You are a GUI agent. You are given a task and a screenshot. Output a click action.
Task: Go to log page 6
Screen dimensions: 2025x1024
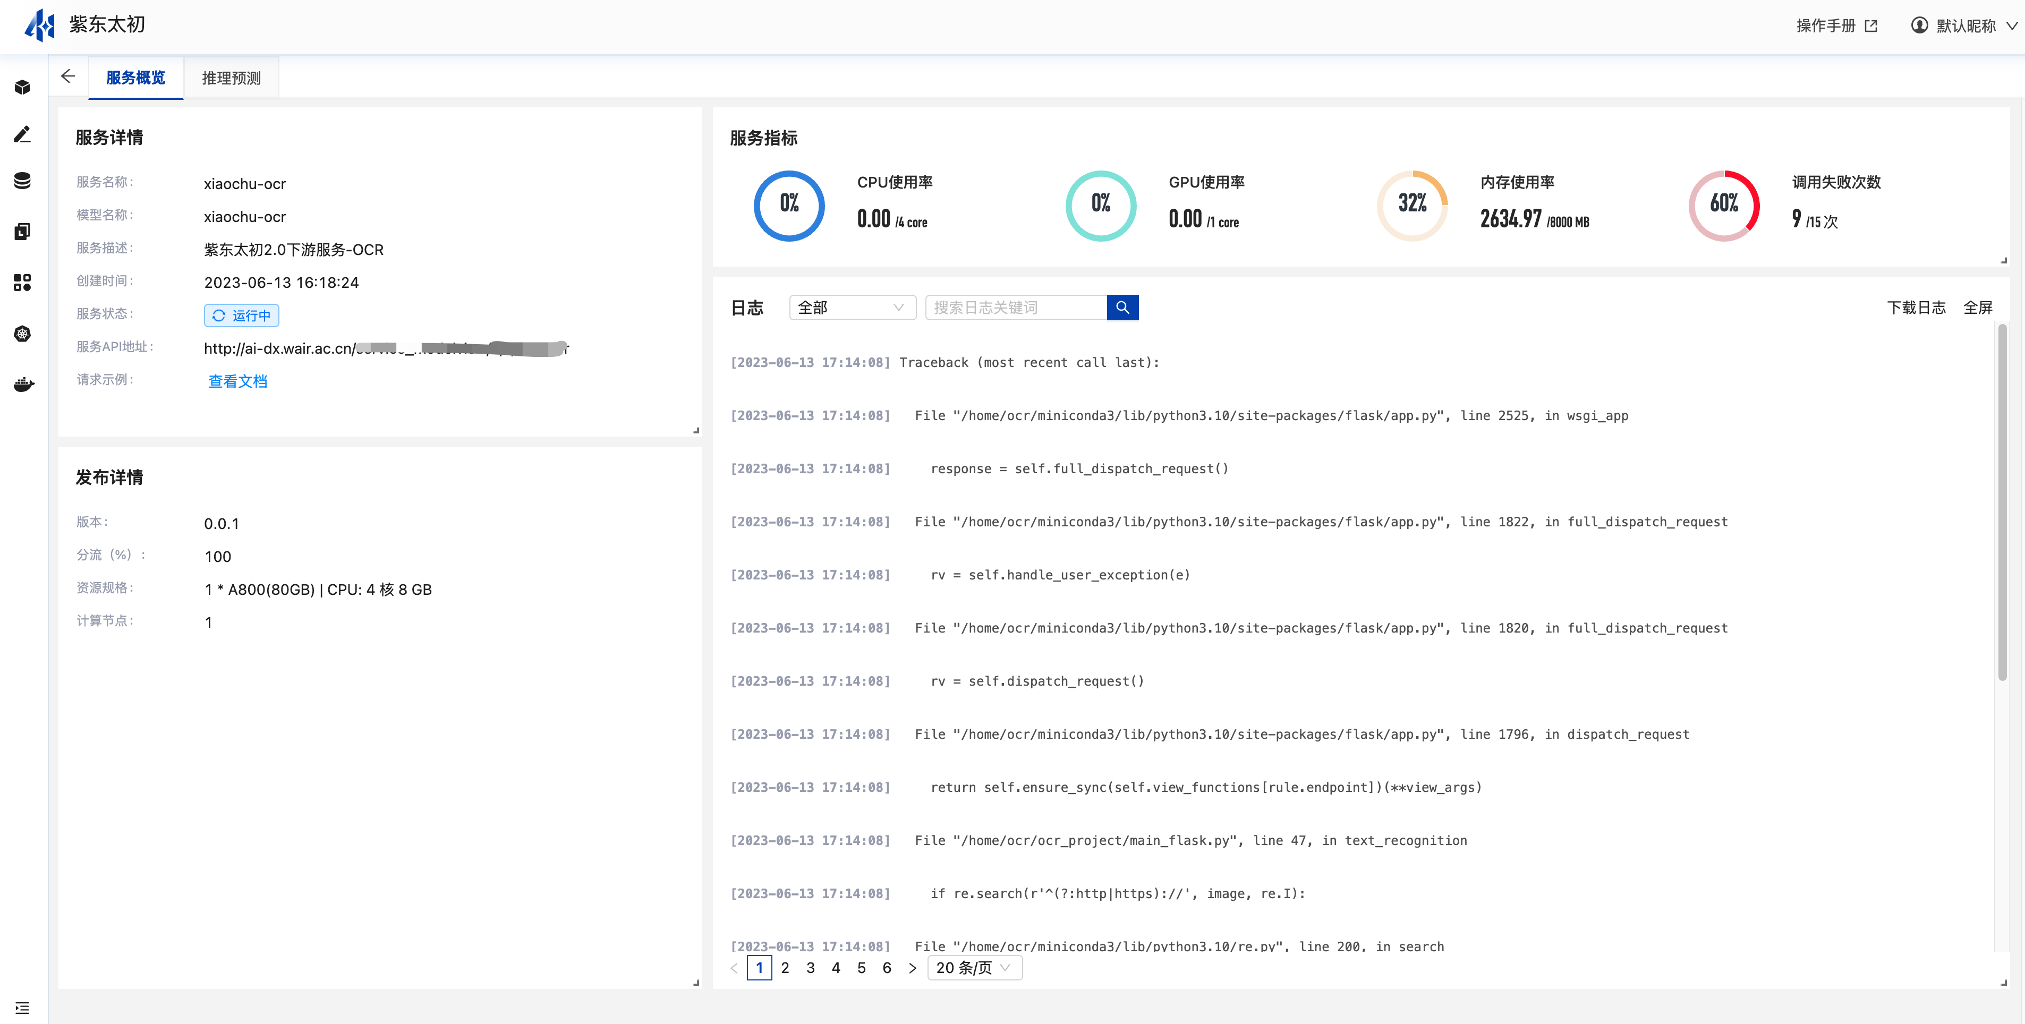[887, 967]
